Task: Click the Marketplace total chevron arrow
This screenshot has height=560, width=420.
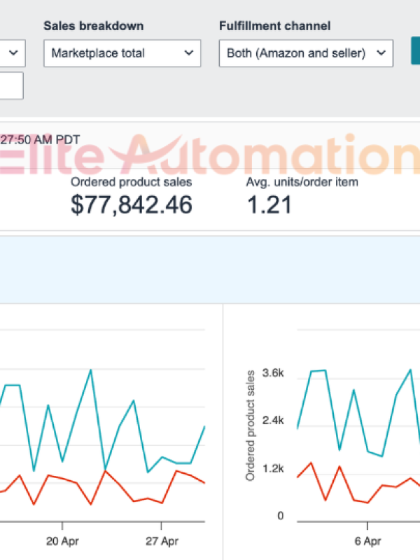Action: point(188,53)
